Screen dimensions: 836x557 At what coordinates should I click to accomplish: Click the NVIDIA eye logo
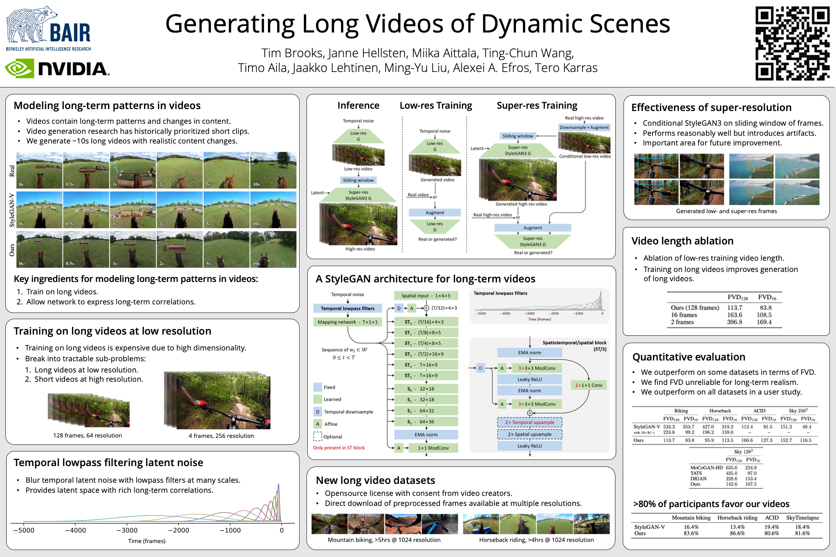click(x=19, y=68)
